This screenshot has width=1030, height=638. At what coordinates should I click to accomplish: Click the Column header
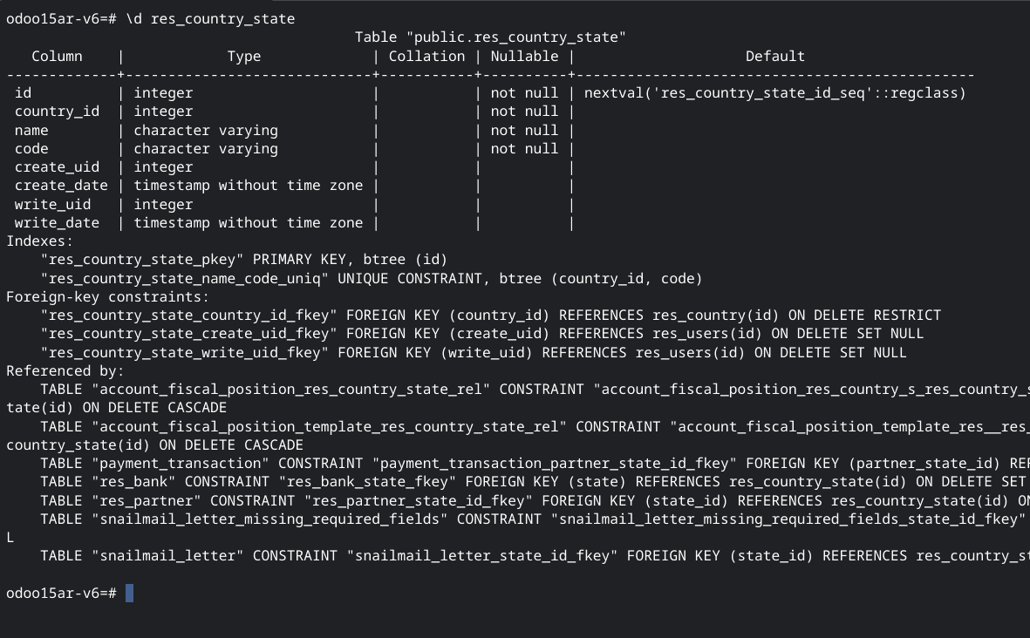click(x=58, y=57)
